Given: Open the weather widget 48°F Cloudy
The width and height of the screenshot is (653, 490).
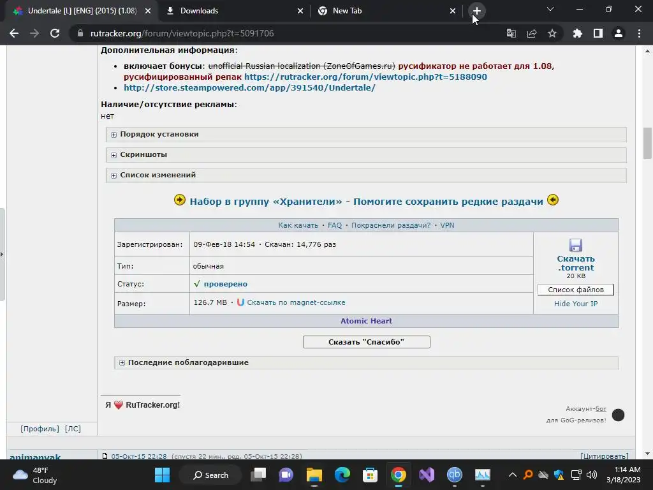Looking at the screenshot, I should point(36,475).
